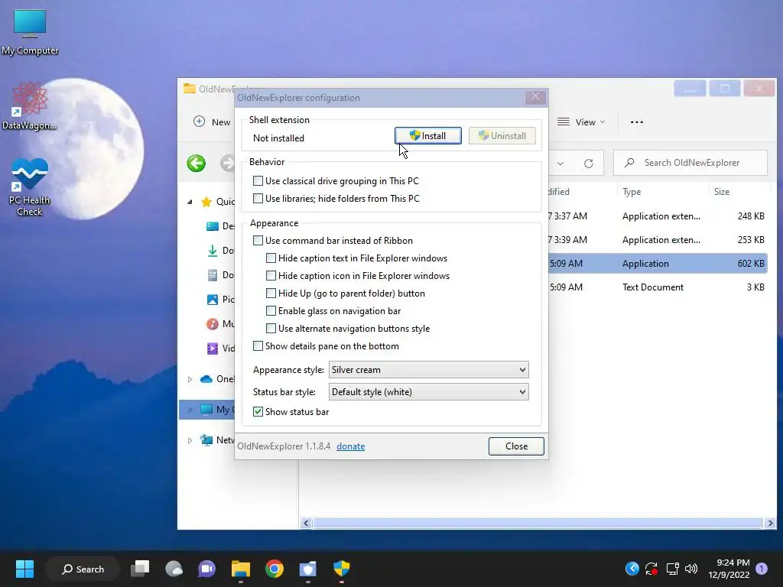Open the Pictures icon in sidebar
The width and height of the screenshot is (783, 587).
213,300
